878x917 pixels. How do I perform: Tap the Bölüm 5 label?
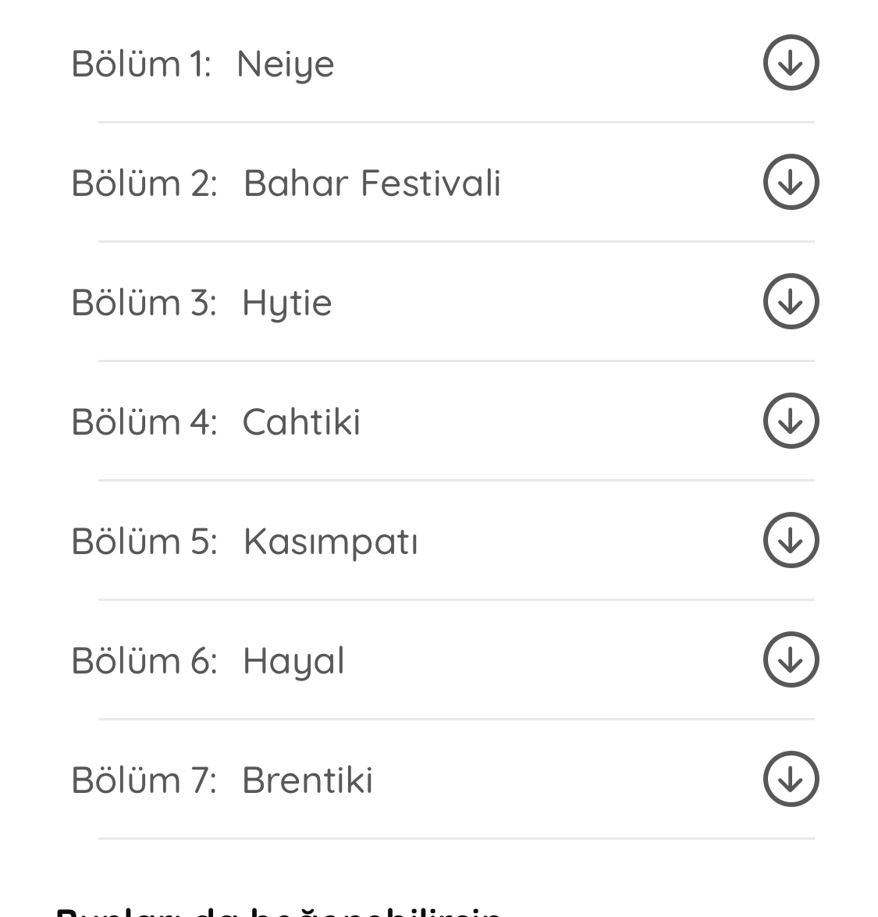(144, 541)
